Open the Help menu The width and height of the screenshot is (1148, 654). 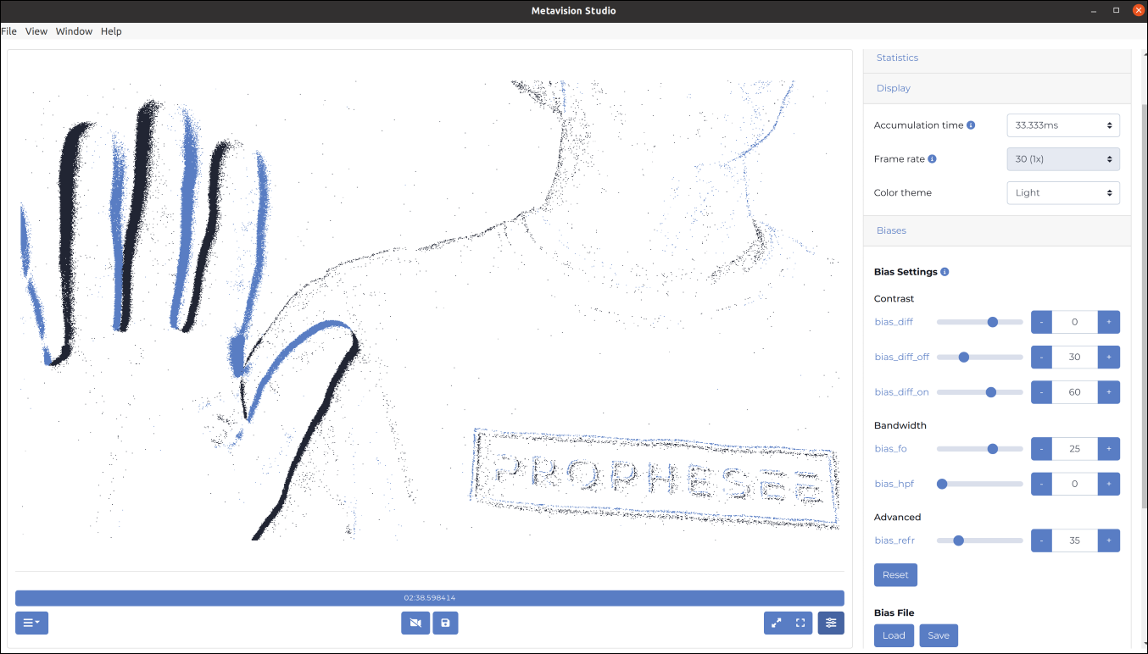tap(111, 31)
